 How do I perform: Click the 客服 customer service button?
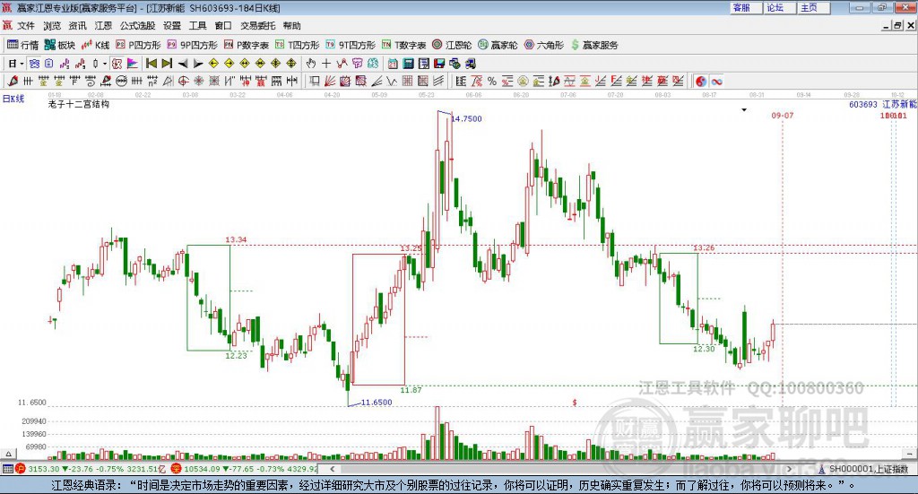click(x=746, y=7)
